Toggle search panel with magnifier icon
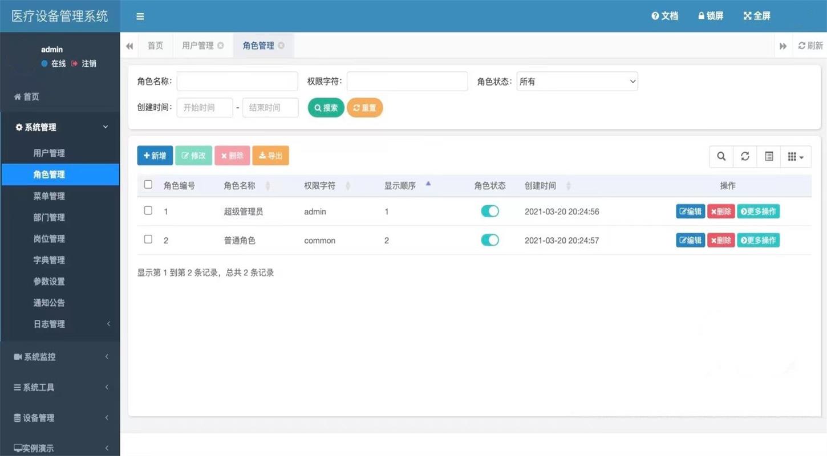This screenshot has height=456, width=827. coord(721,156)
